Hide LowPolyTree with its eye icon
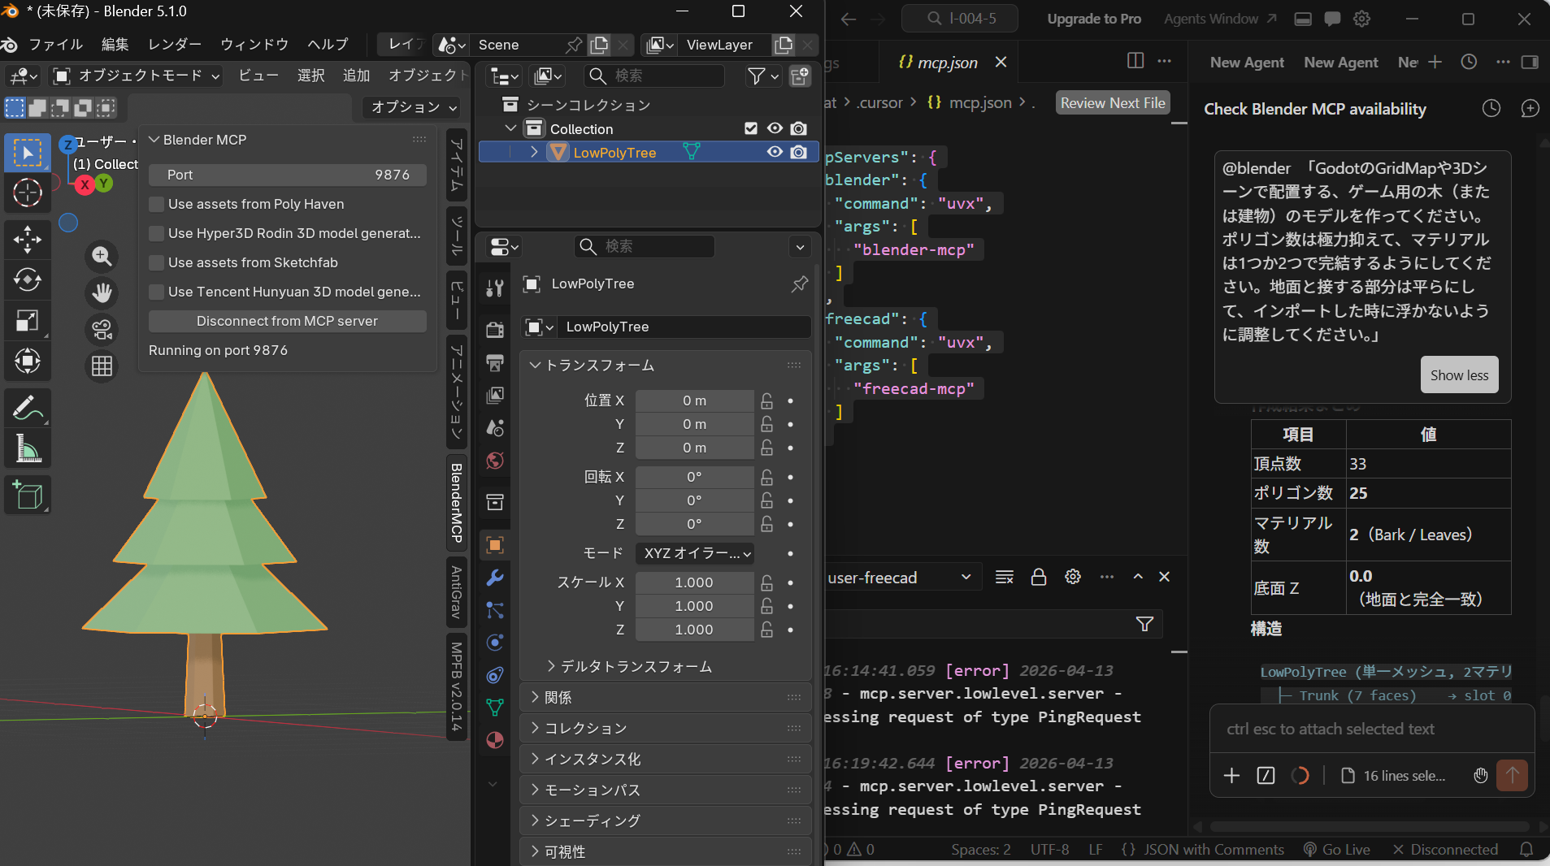This screenshot has height=866, width=1550. pyautogui.click(x=775, y=152)
